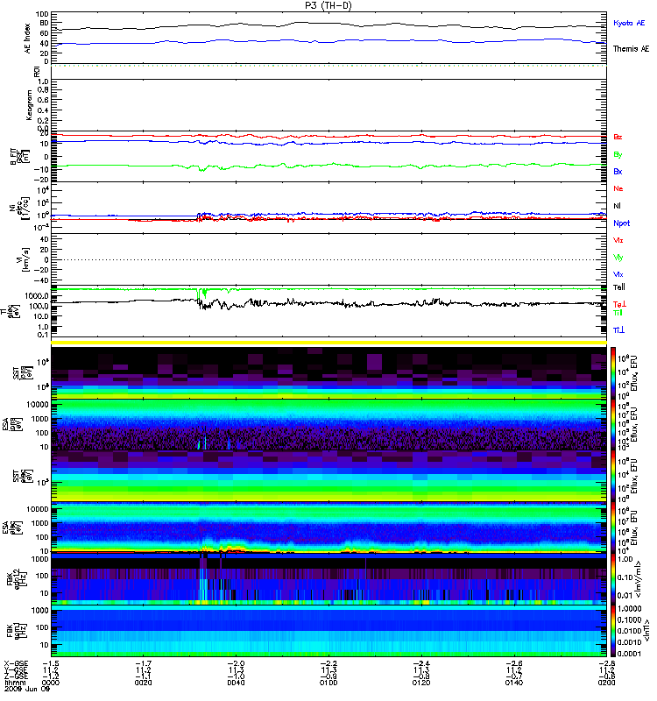
Task: Click the <|mV/m|> color bar
Action: pos(613,579)
